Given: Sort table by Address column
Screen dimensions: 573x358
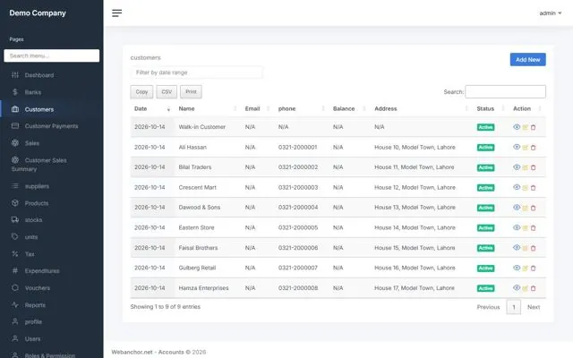Looking at the screenshot, I should [422, 108].
